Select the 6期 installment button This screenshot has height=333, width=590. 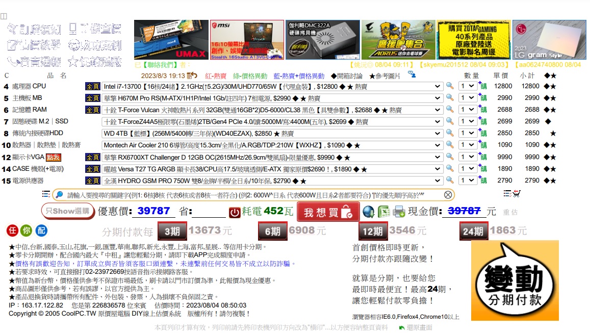(272, 231)
